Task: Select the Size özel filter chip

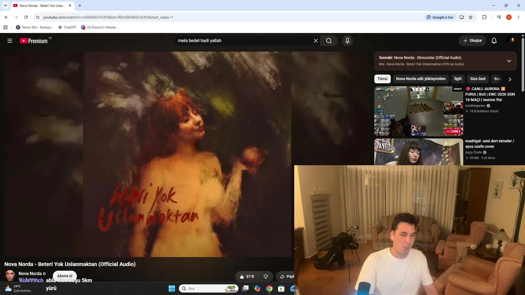Action: click(478, 79)
